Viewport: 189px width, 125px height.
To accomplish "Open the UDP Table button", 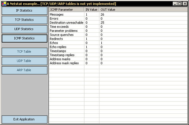I will click(x=25, y=61).
